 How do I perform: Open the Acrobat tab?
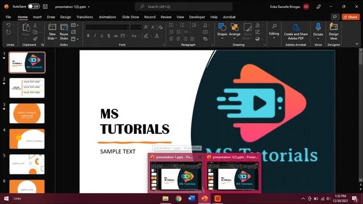(x=229, y=17)
